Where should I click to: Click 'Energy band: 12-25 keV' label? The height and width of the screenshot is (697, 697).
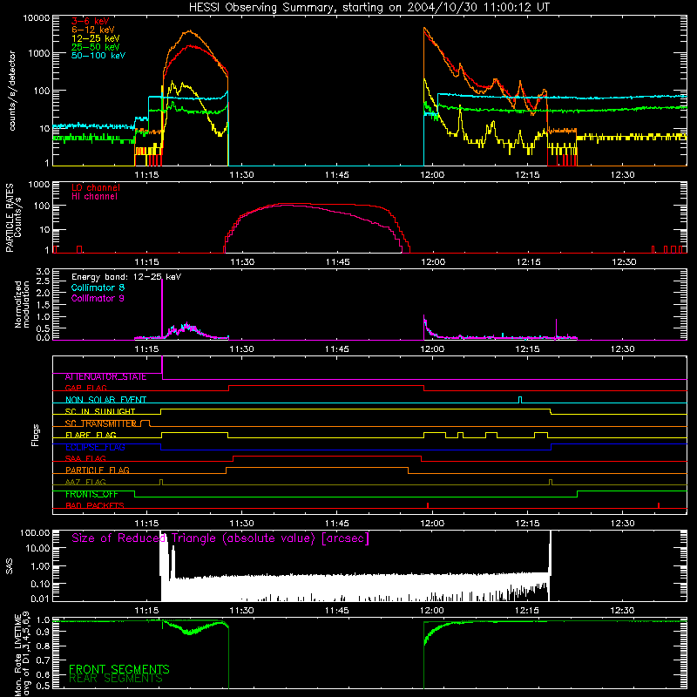126,277
